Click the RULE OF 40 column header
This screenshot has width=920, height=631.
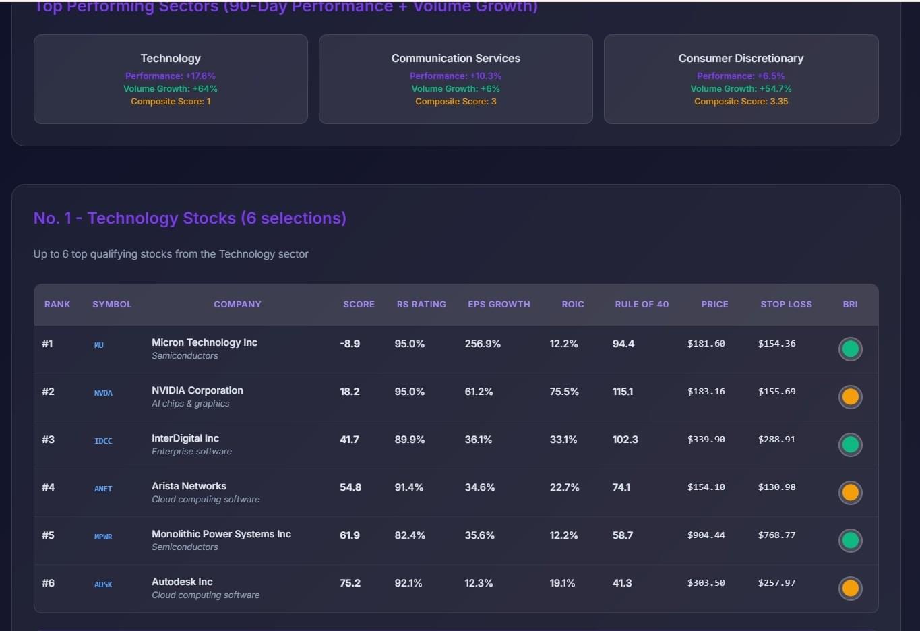pyautogui.click(x=642, y=305)
